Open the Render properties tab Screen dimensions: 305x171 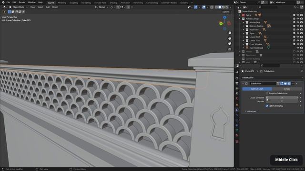pos(237,78)
